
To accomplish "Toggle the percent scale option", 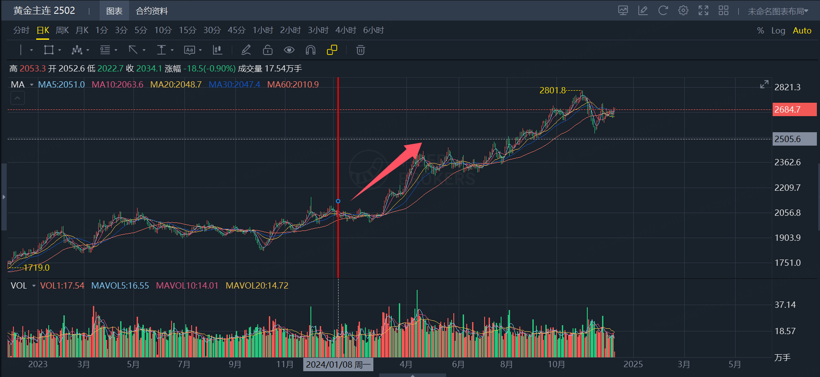I will pyautogui.click(x=760, y=30).
